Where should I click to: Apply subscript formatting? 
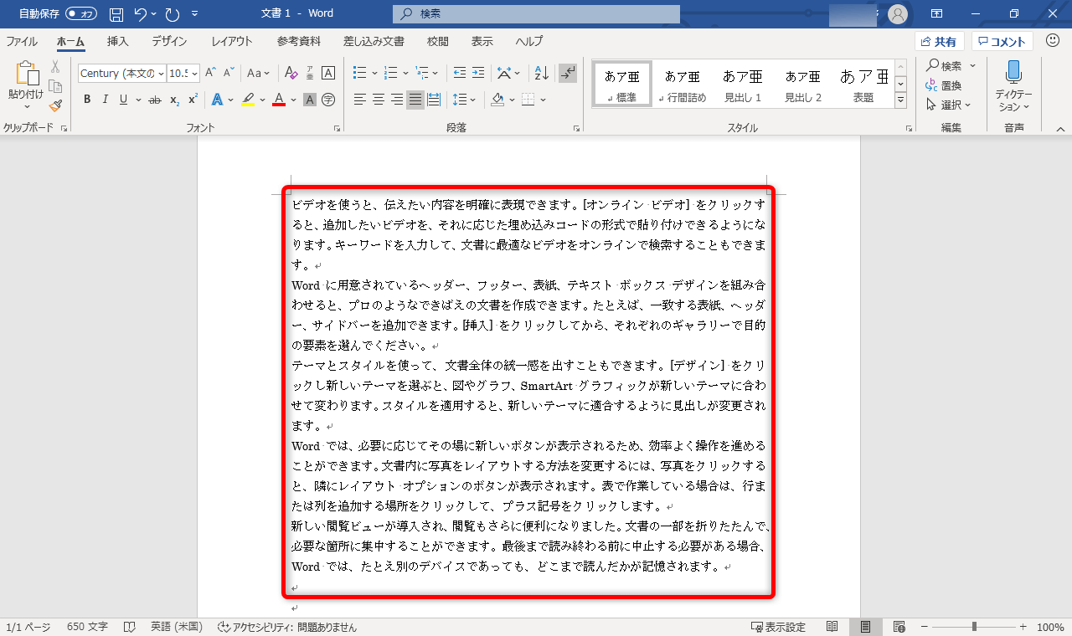point(174,100)
